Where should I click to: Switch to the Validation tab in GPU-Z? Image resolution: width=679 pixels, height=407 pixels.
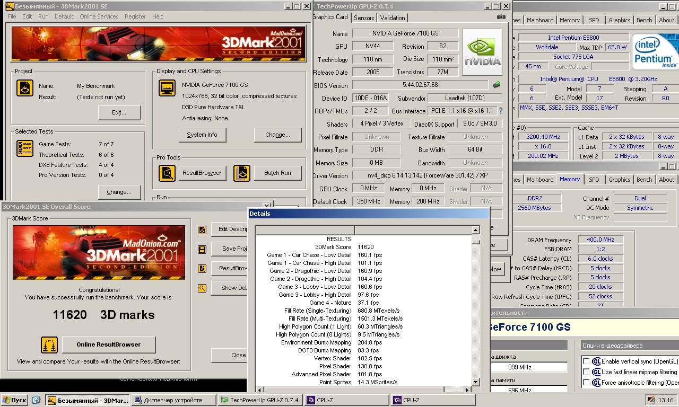(x=393, y=18)
